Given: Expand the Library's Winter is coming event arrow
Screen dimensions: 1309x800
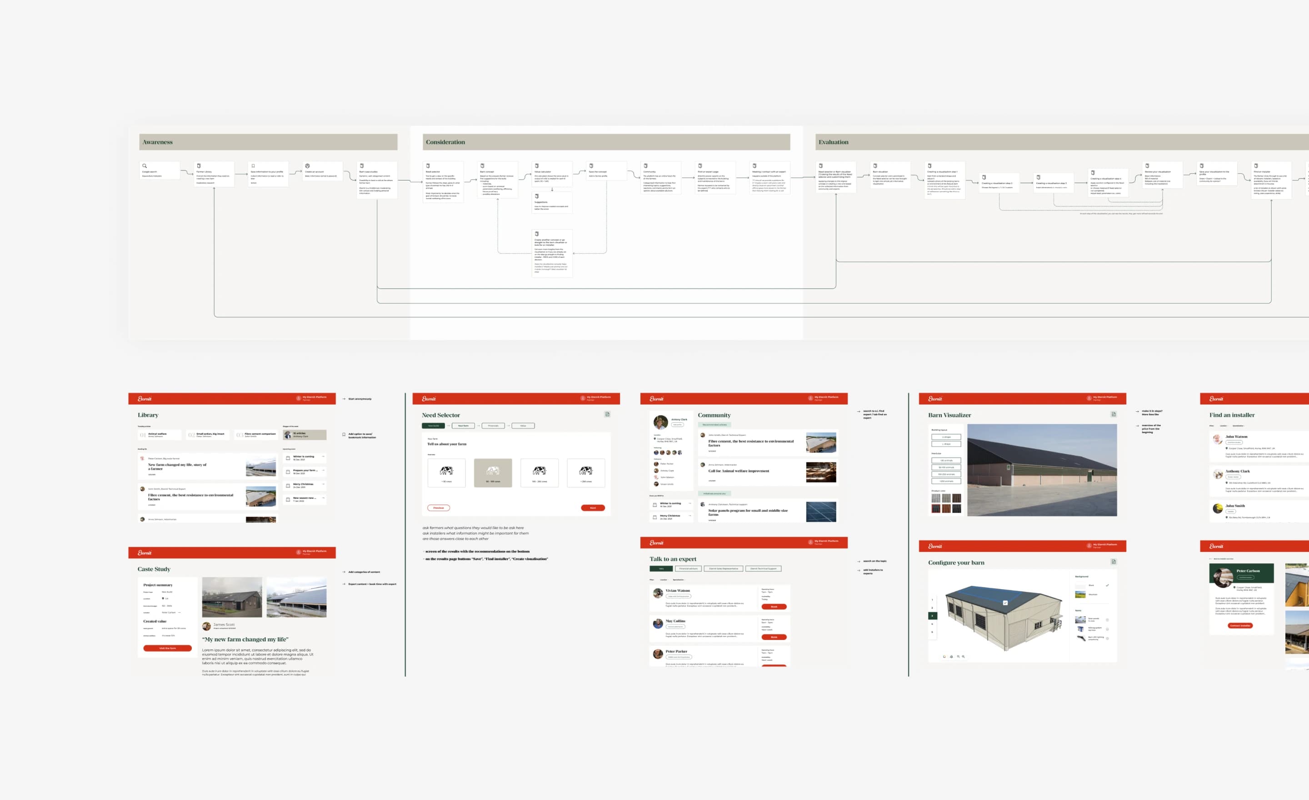Looking at the screenshot, I should 323,457.
